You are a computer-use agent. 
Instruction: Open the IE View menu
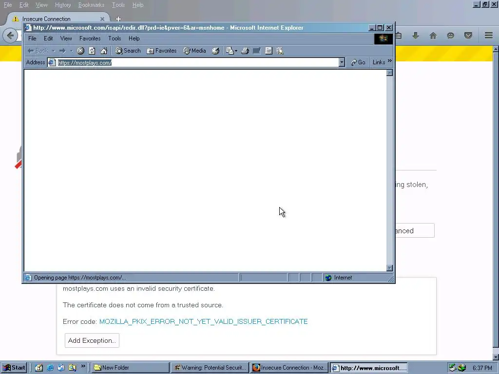66,38
